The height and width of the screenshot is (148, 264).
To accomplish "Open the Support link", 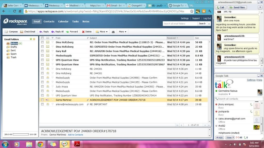I will pos(196,18).
